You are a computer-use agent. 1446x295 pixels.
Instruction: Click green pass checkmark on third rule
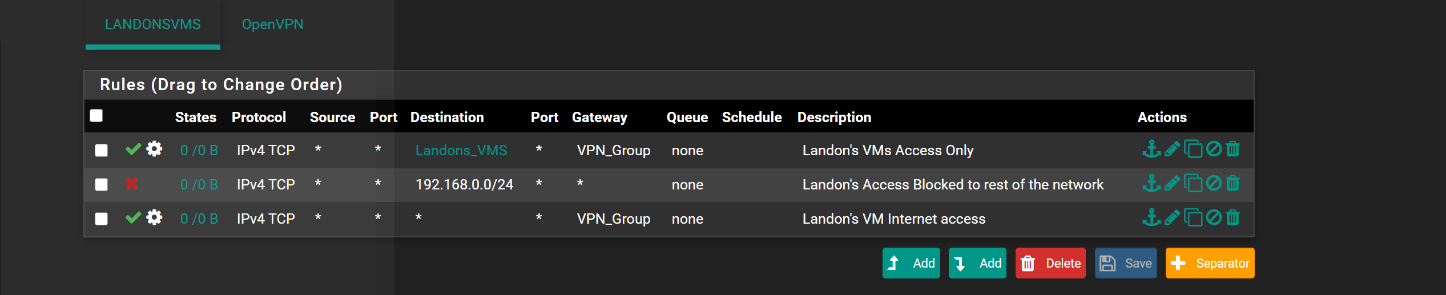133,218
